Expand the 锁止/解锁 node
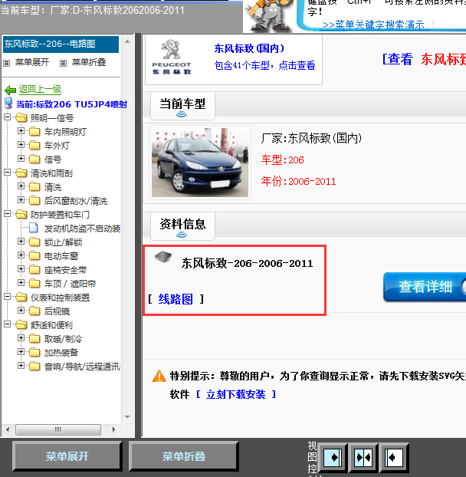The height and width of the screenshot is (477, 466). click(21, 242)
